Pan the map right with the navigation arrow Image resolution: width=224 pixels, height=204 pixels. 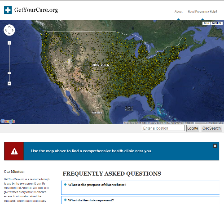13,30
